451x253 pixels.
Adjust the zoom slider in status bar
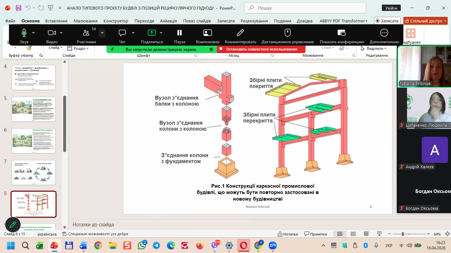(403, 234)
